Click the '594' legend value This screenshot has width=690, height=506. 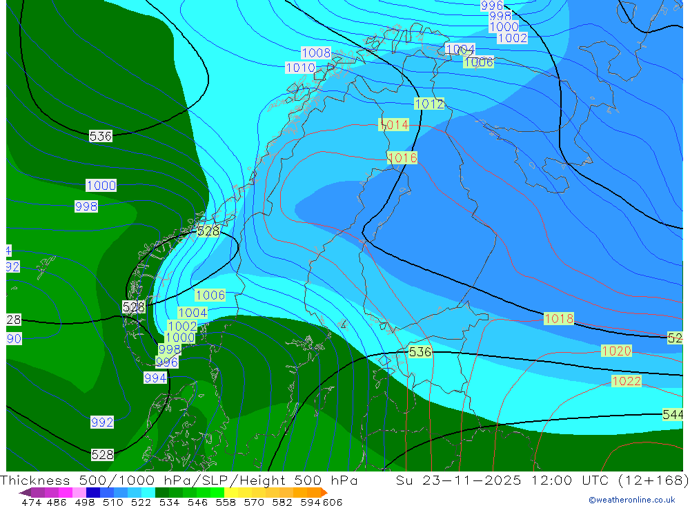coord(310,502)
